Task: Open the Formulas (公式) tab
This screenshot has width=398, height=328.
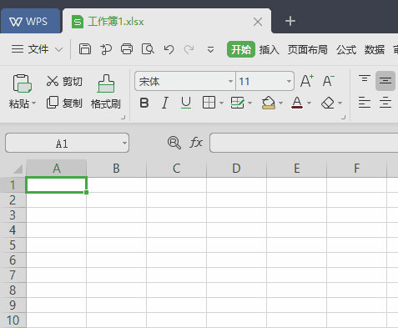Action: click(x=346, y=50)
